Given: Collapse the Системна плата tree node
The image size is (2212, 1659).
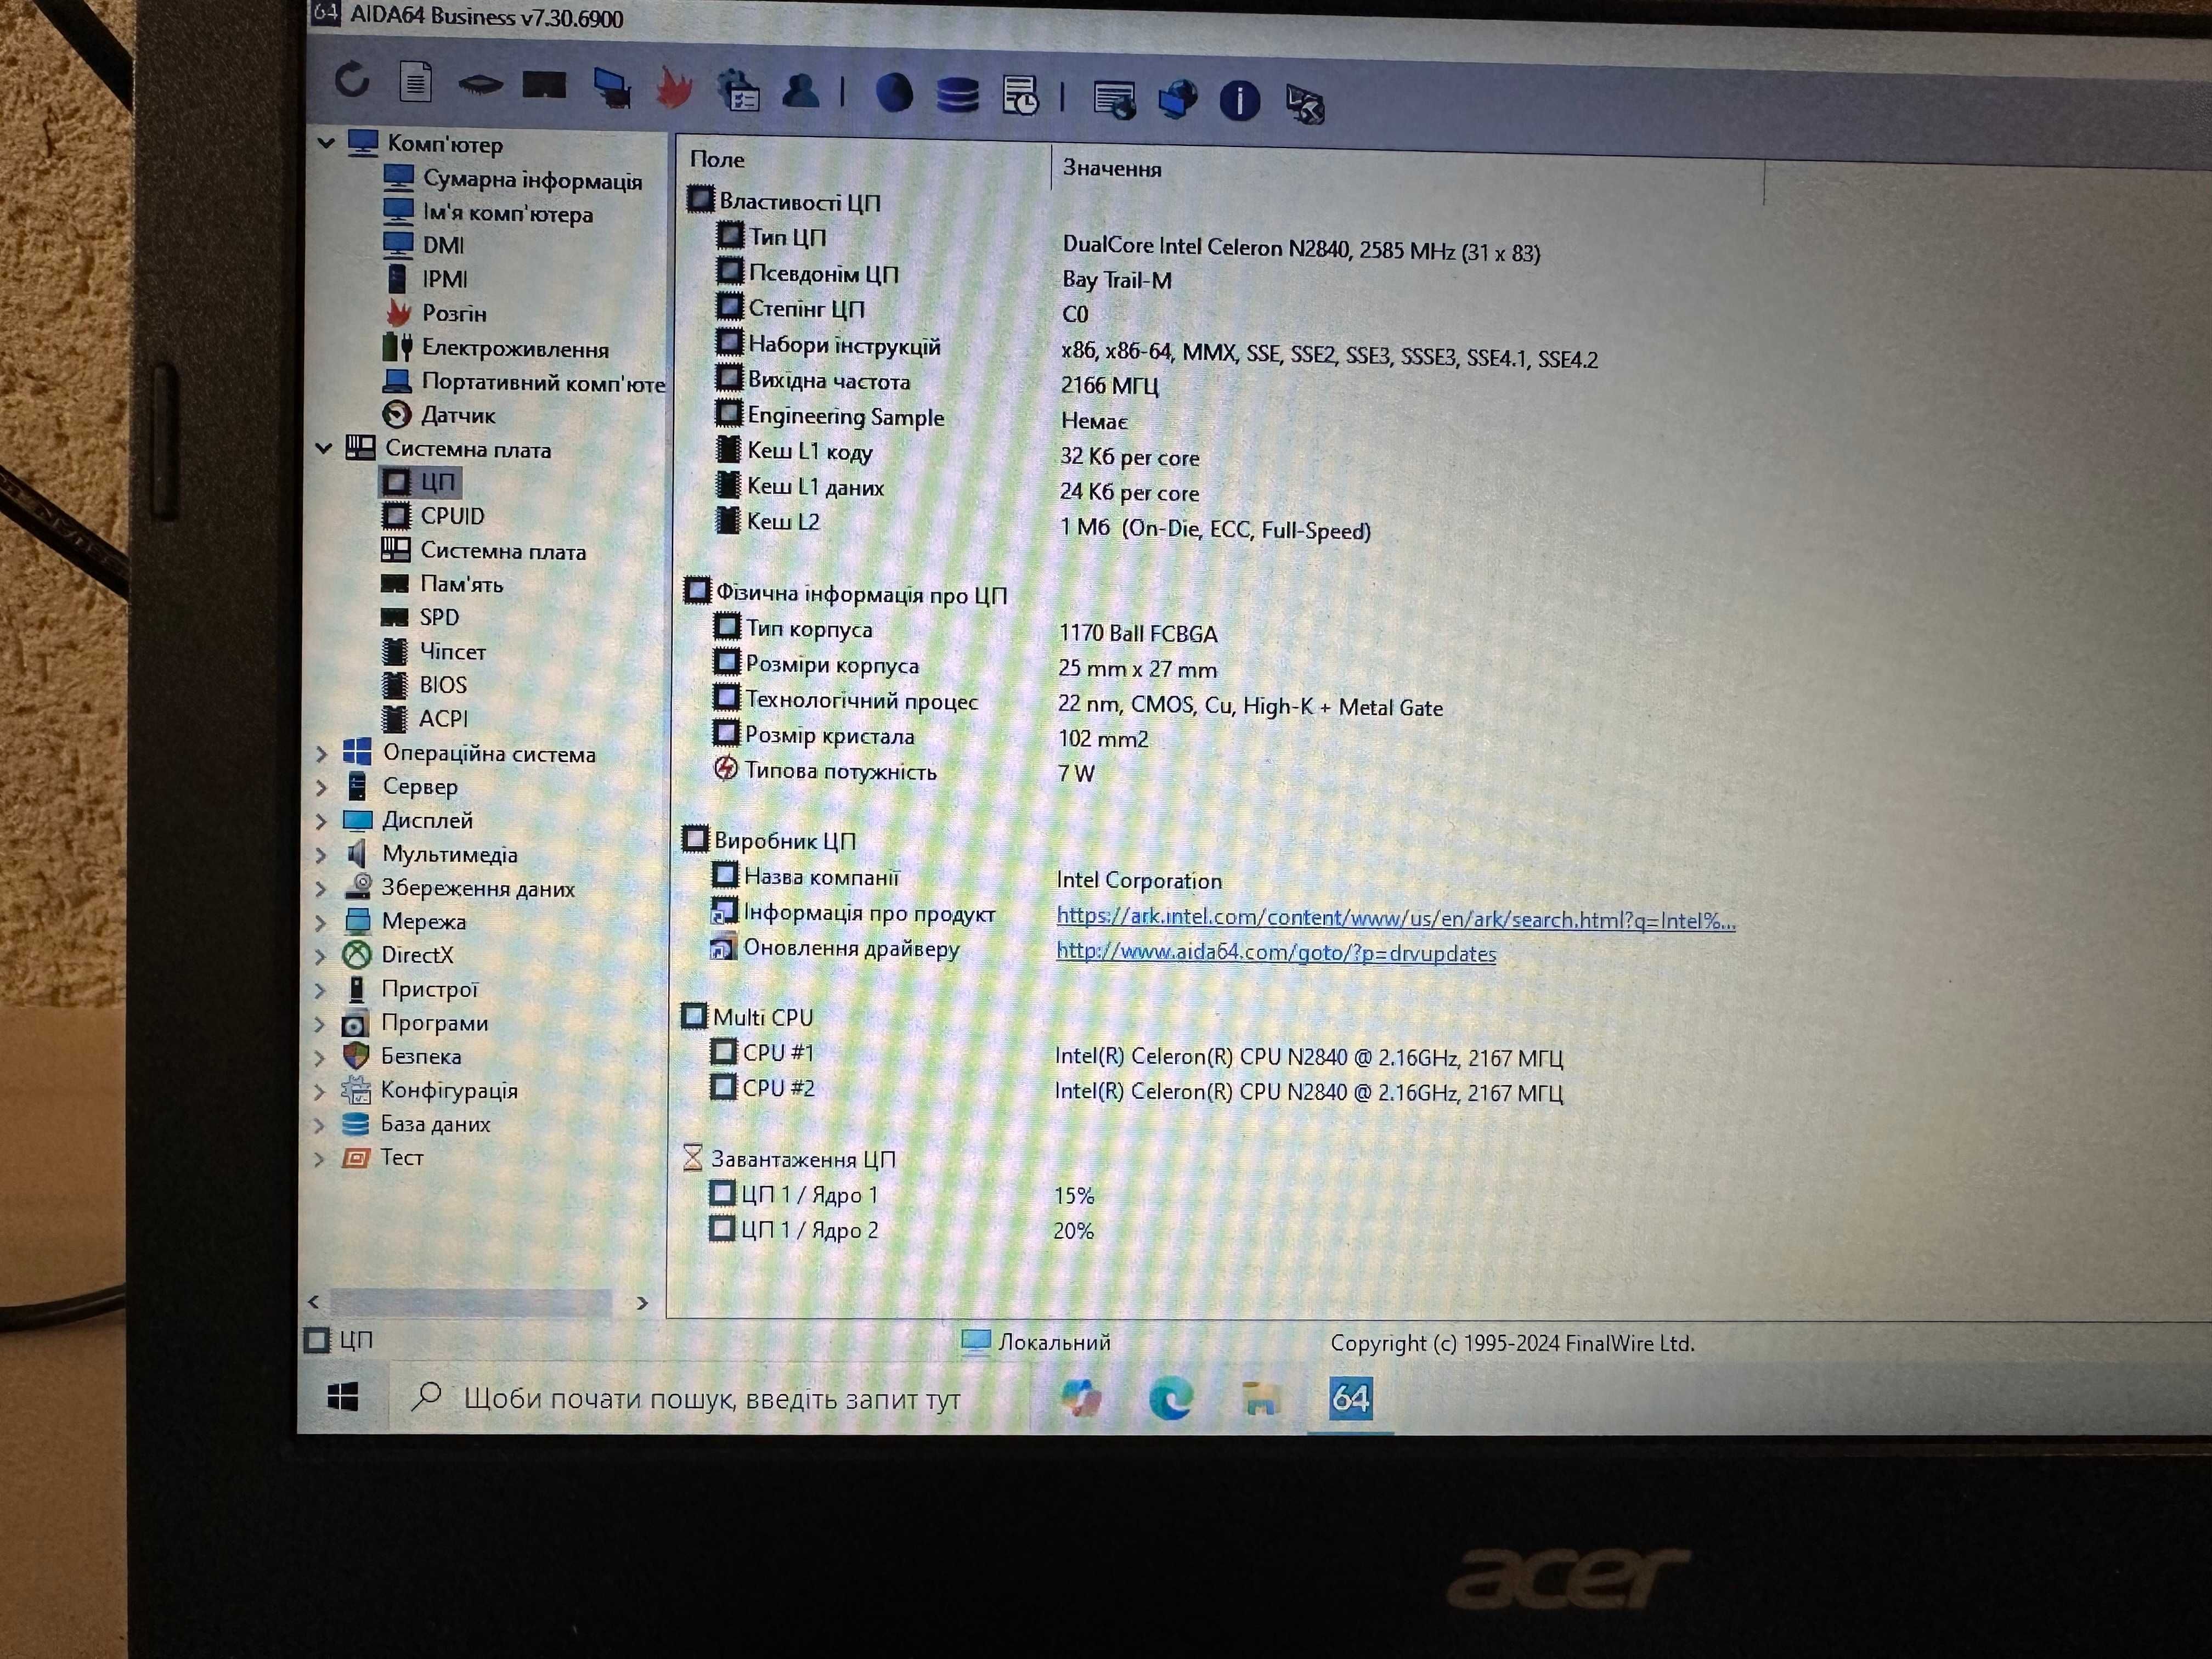Looking at the screenshot, I should click(x=324, y=449).
